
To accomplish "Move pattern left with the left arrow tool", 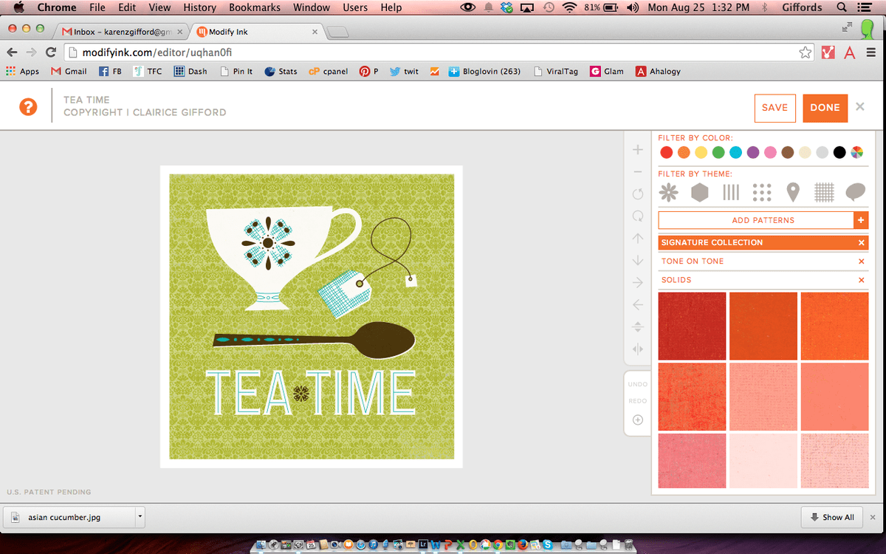I will click(638, 305).
